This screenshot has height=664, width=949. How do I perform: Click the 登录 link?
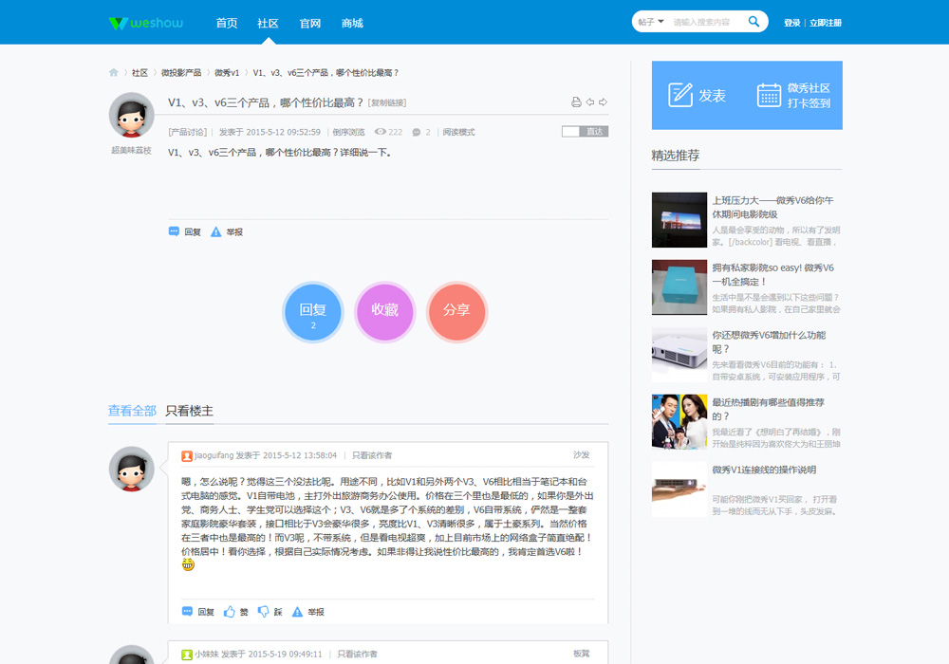(x=792, y=23)
